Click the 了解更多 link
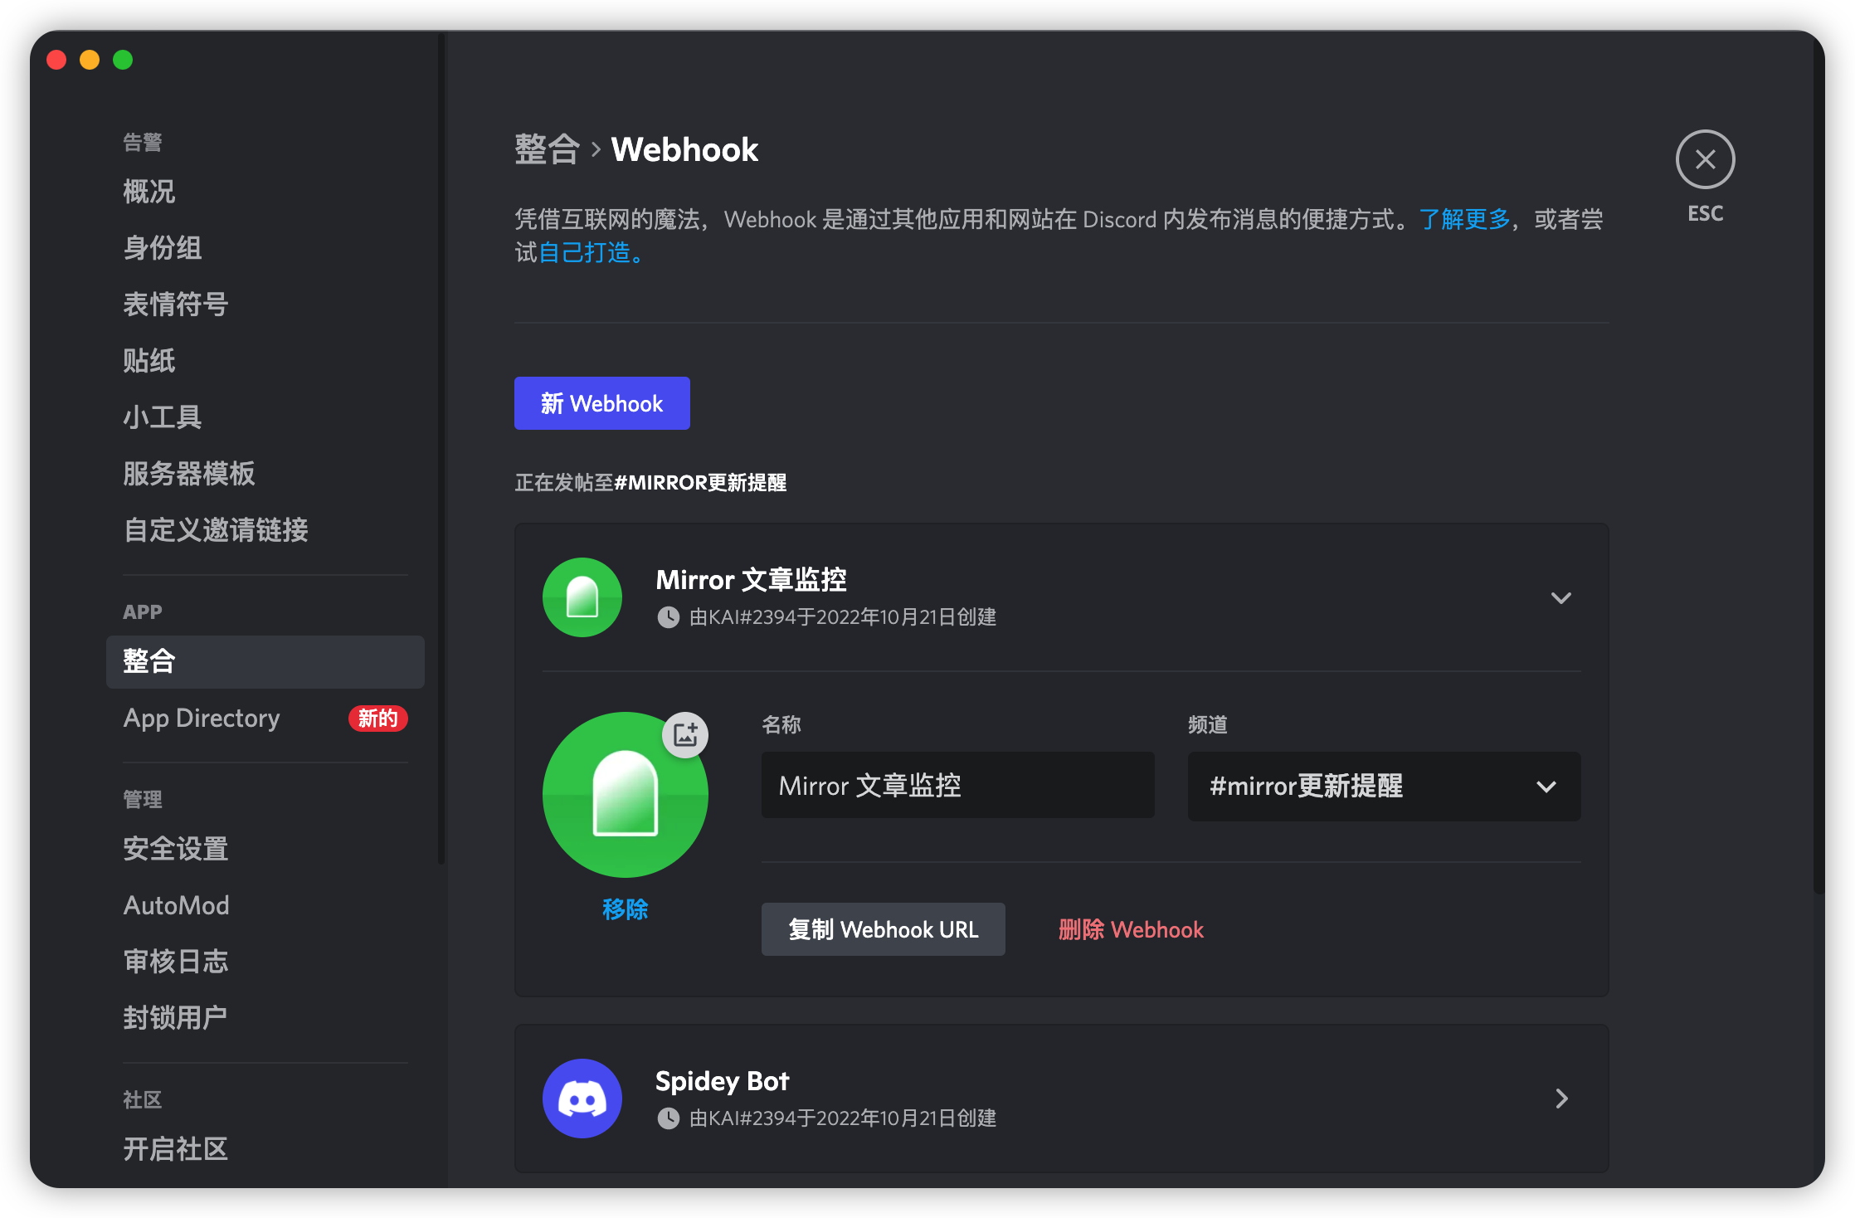 [1464, 219]
